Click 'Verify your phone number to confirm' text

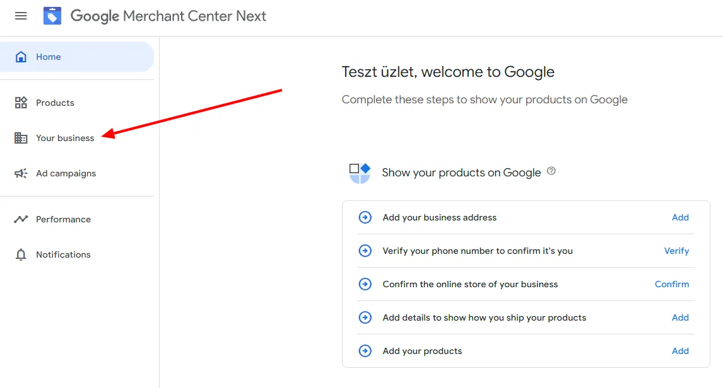478,251
